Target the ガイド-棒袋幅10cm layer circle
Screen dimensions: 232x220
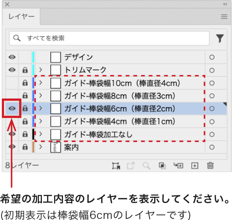click(212, 83)
